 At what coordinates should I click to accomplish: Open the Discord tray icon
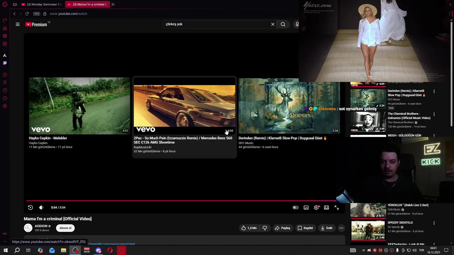click(369, 250)
